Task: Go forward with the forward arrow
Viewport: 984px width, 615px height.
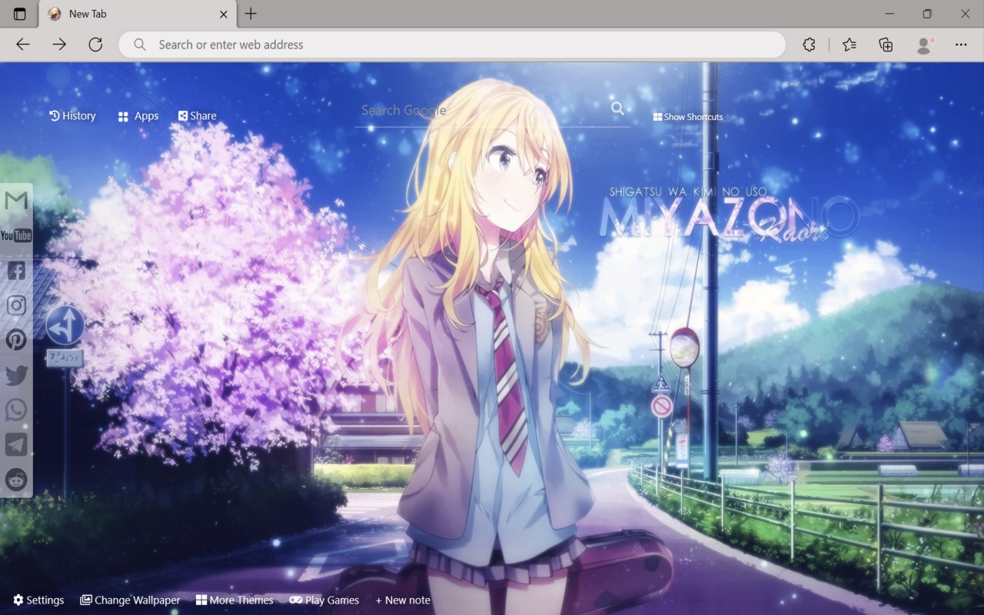Action: (59, 45)
